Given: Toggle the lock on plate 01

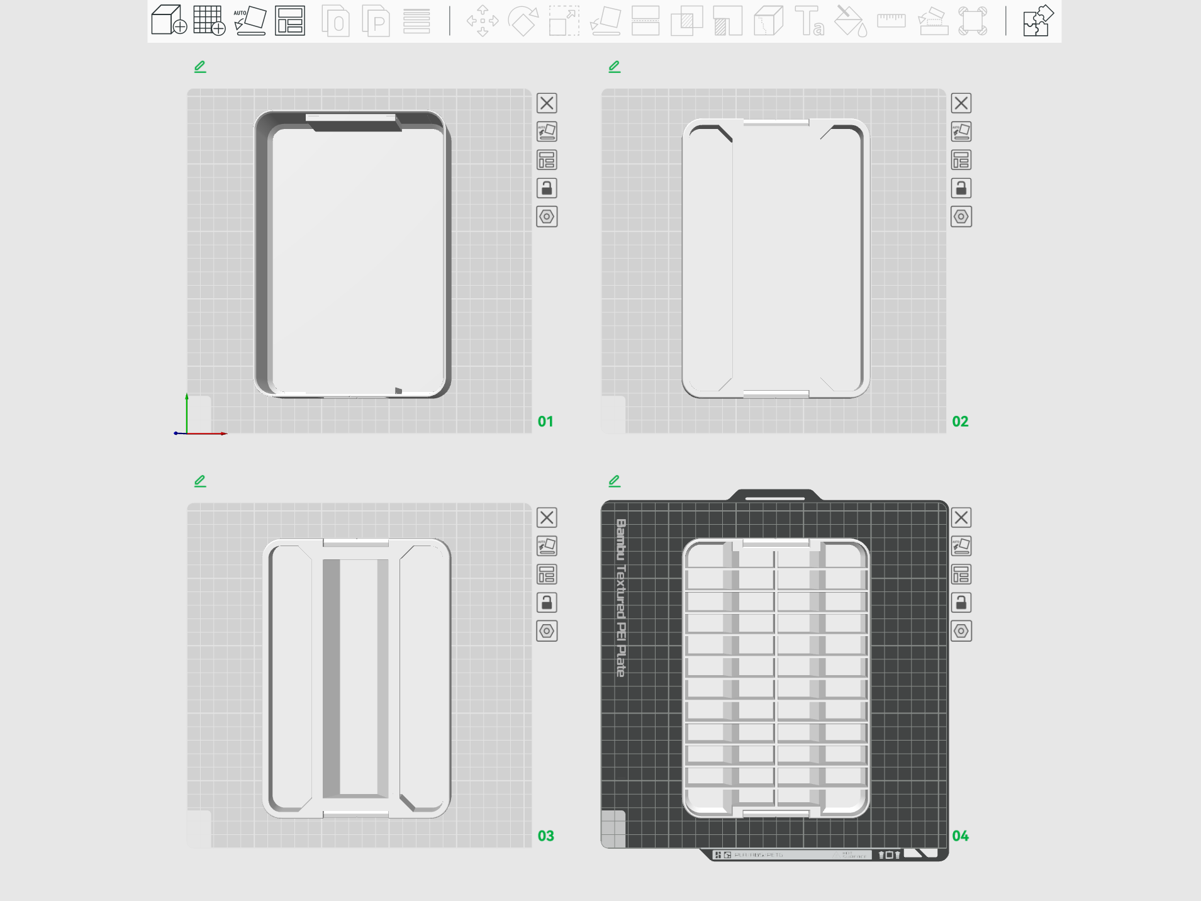Looking at the screenshot, I should point(547,188).
